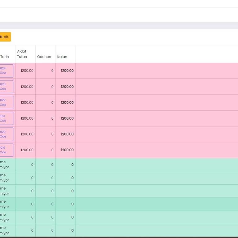
Task: Open payment for the 2021 Öde button
Action: coord(6,118)
